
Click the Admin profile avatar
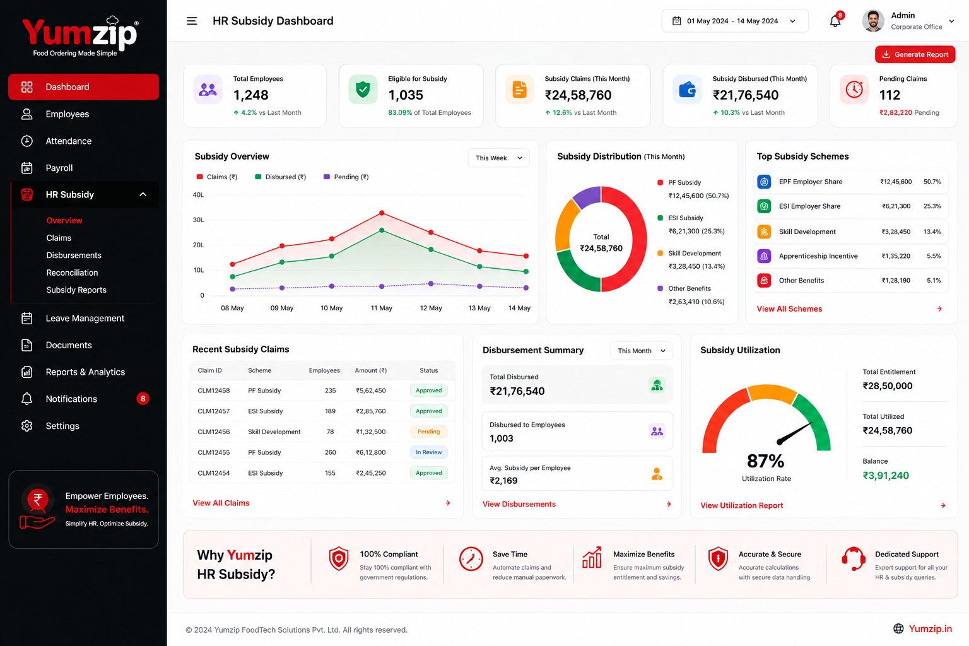873,21
